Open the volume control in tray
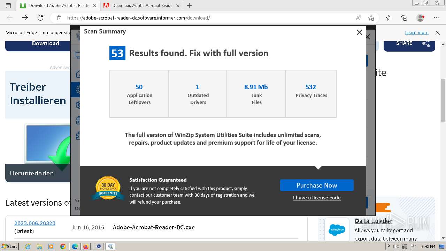The width and height of the screenshot is (446, 251). [x=396, y=246]
